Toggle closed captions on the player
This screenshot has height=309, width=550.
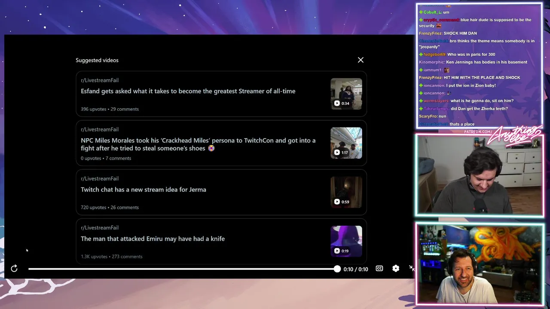point(379,268)
